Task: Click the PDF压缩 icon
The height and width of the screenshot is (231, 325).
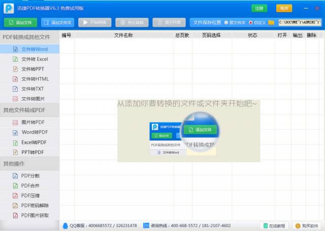Action: (15, 196)
